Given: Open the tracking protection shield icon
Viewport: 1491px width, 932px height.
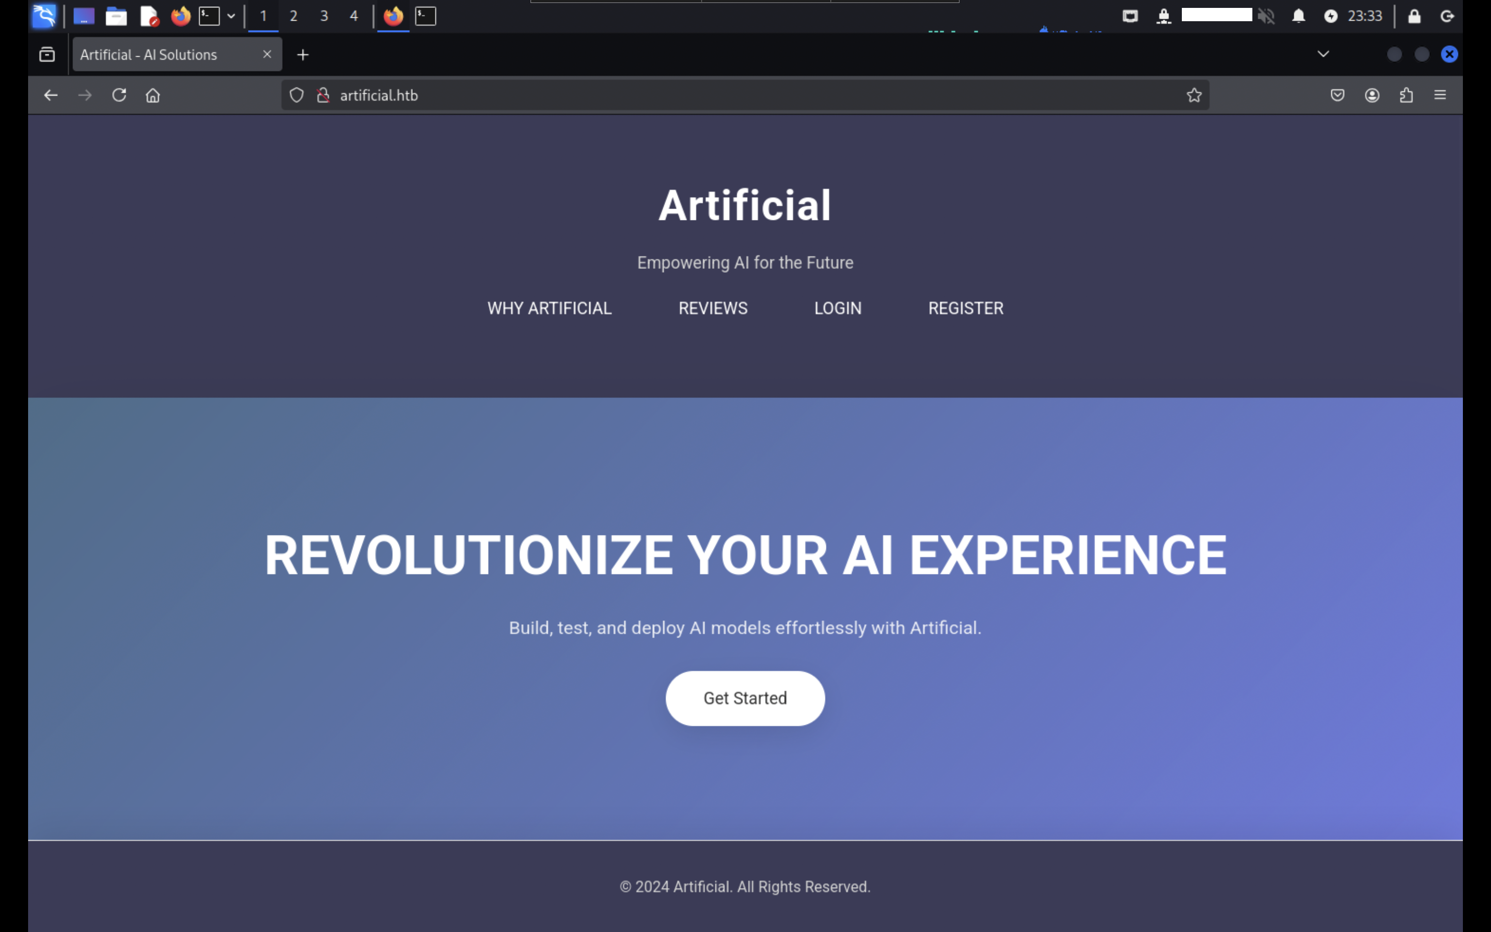Looking at the screenshot, I should pos(296,95).
